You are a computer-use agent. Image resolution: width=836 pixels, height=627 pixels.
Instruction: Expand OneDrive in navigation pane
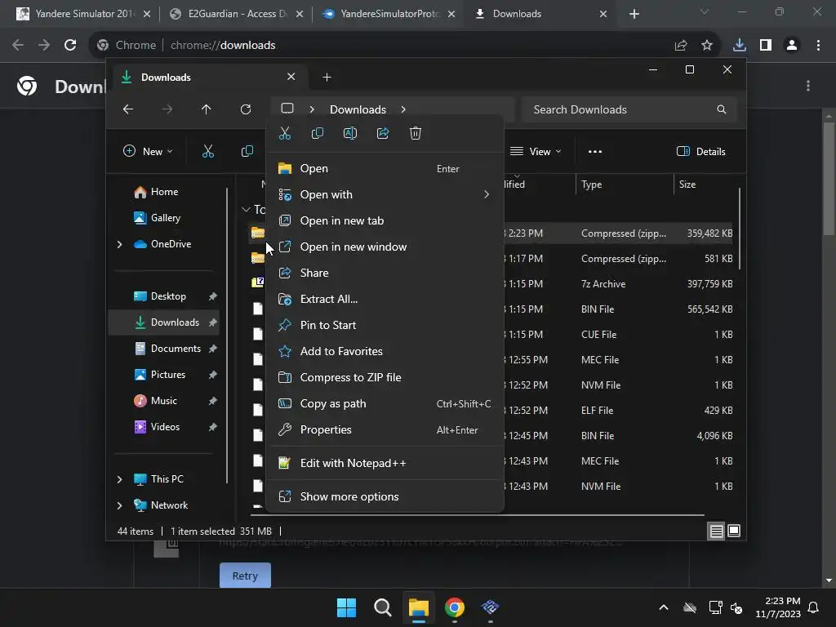(x=119, y=244)
